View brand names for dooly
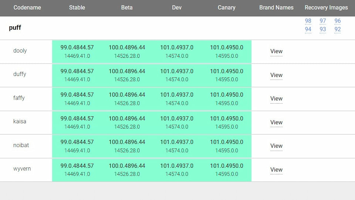 click(276, 51)
